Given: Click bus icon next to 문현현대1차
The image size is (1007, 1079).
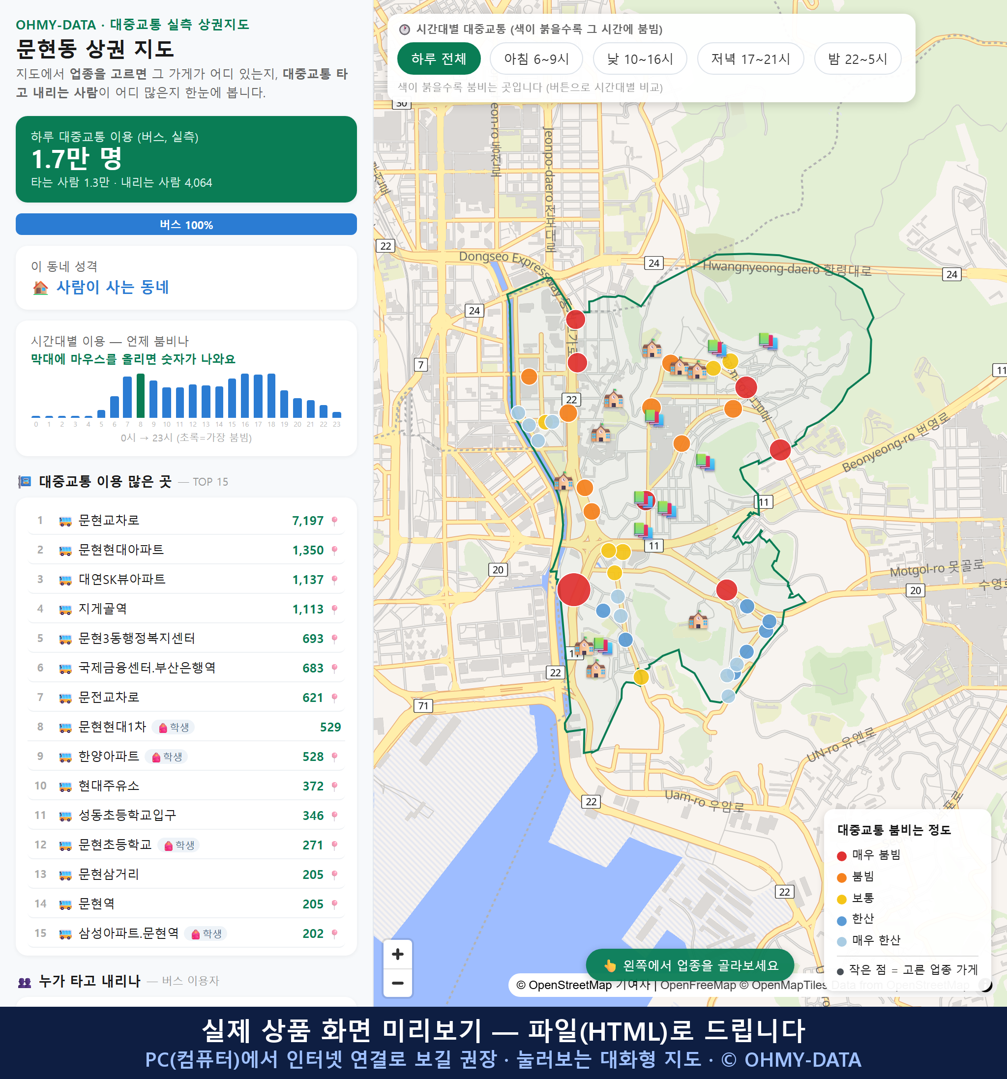Looking at the screenshot, I should [x=65, y=728].
